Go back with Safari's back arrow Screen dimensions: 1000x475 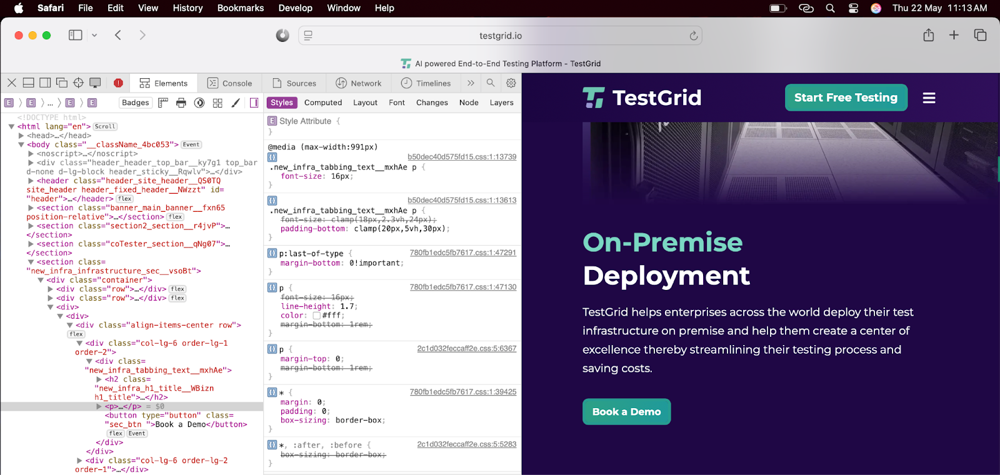tap(118, 35)
